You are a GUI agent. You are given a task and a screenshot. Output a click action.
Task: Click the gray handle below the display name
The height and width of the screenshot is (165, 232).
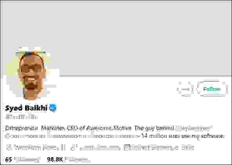pyautogui.click(x=21, y=117)
